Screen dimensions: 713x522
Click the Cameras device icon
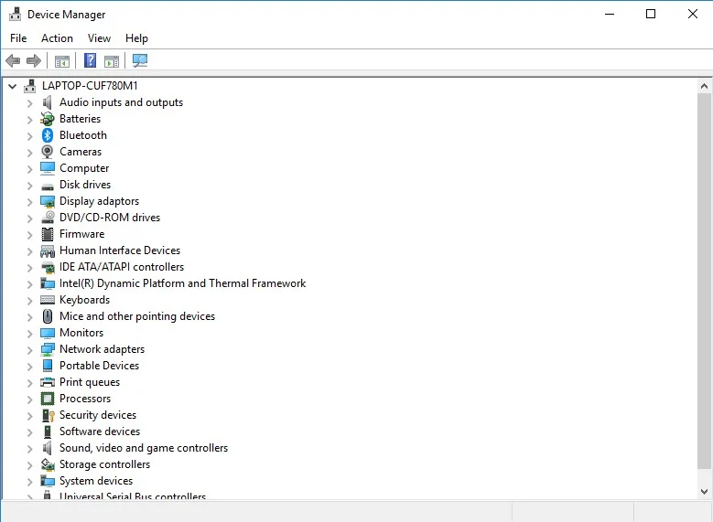click(x=48, y=152)
